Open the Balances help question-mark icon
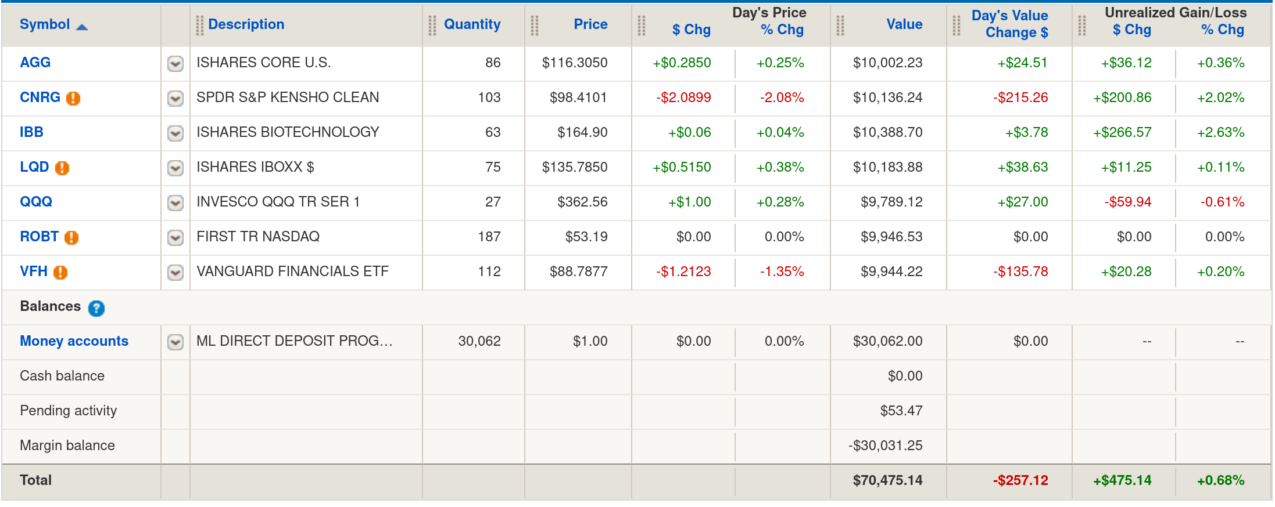 coord(96,308)
